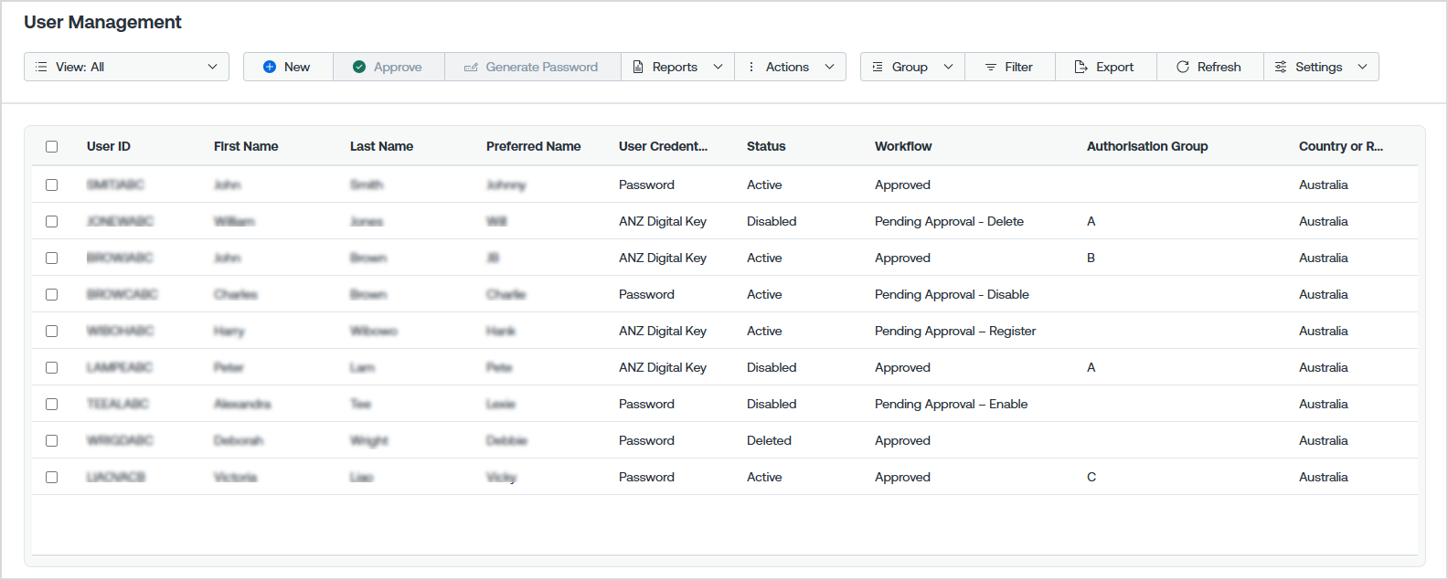Select checkbox for Pending Approval - Disable row
Viewport: 1448px width, 580px height.
tap(51, 294)
